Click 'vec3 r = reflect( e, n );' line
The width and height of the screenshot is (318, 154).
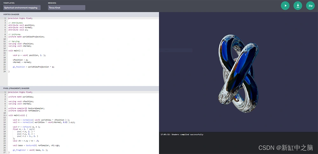[x=26, y=127]
